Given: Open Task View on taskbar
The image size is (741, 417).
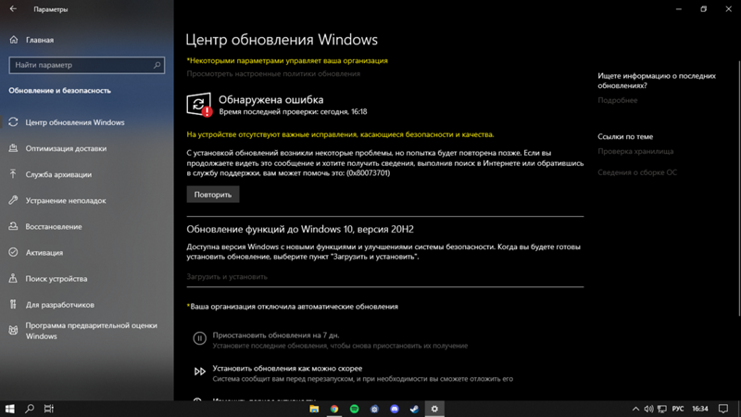Looking at the screenshot, I should [49, 409].
